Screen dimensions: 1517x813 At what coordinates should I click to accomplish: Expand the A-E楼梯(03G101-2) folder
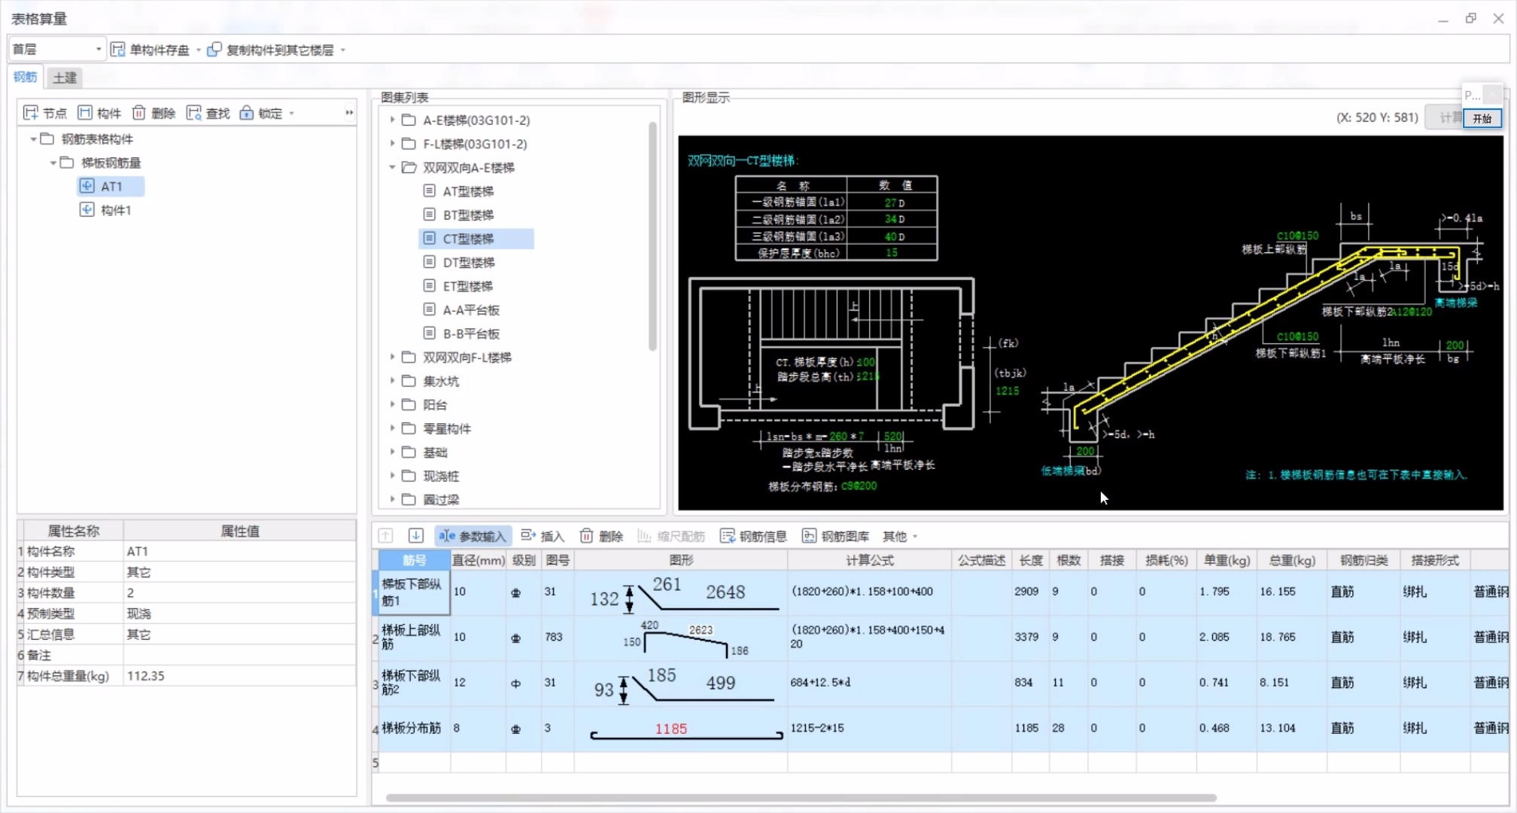coord(392,120)
